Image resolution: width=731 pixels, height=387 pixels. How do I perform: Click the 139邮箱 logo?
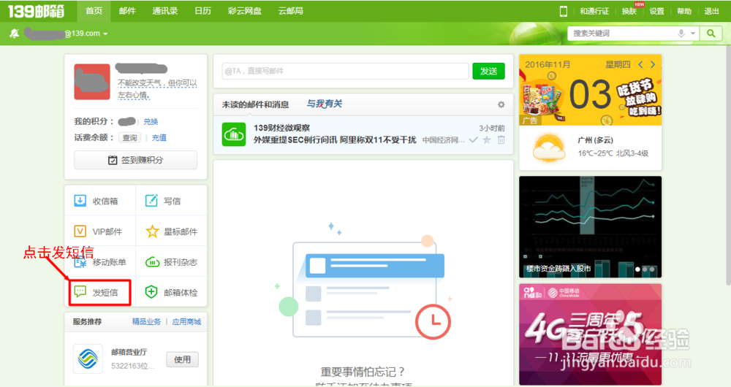coord(37,11)
